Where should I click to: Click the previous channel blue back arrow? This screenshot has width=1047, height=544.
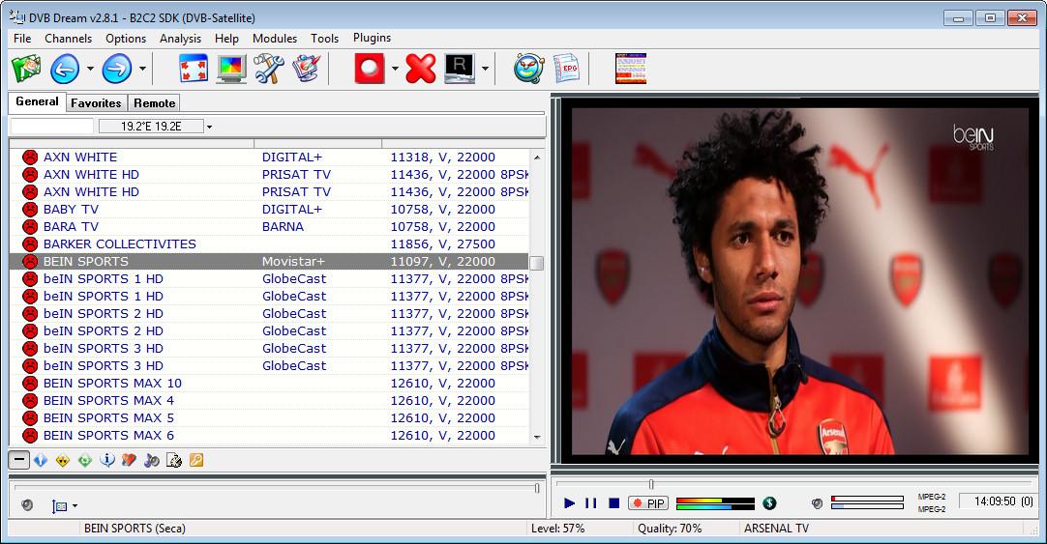coord(64,69)
